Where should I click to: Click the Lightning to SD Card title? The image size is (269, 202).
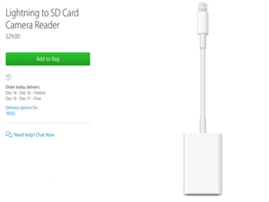pyautogui.click(x=42, y=13)
